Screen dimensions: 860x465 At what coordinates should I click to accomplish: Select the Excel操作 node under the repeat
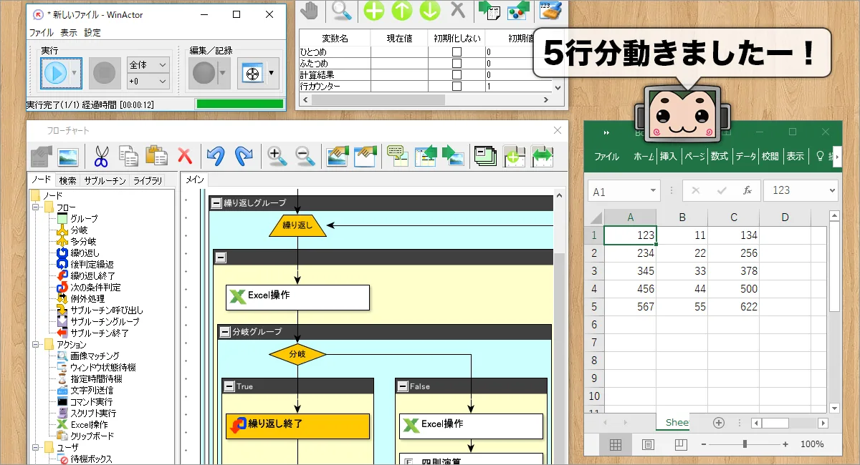(297, 298)
